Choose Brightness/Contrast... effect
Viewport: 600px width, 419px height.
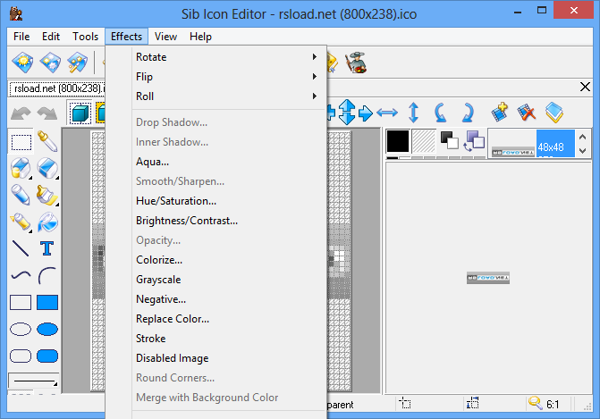[x=215, y=221]
